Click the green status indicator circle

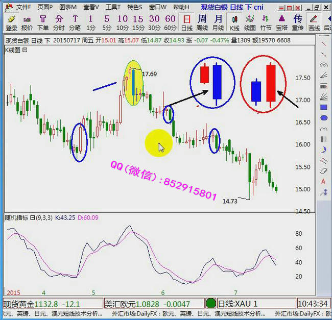[210, 303]
